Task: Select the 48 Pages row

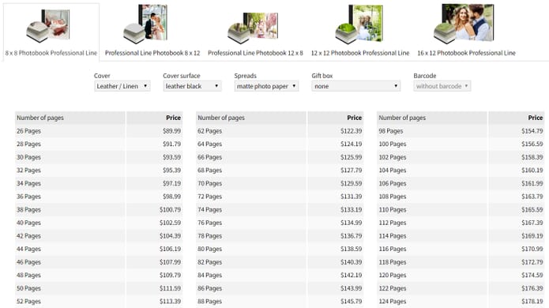Action: click(99, 275)
